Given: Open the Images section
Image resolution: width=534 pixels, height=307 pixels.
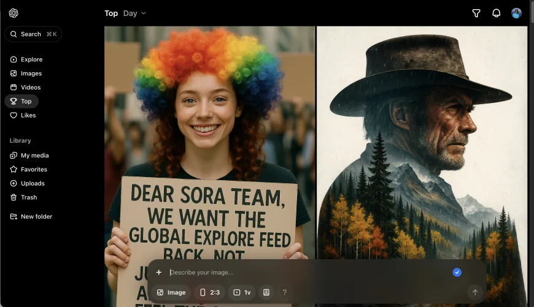Looking at the screenshot, I should click(26, 74).
